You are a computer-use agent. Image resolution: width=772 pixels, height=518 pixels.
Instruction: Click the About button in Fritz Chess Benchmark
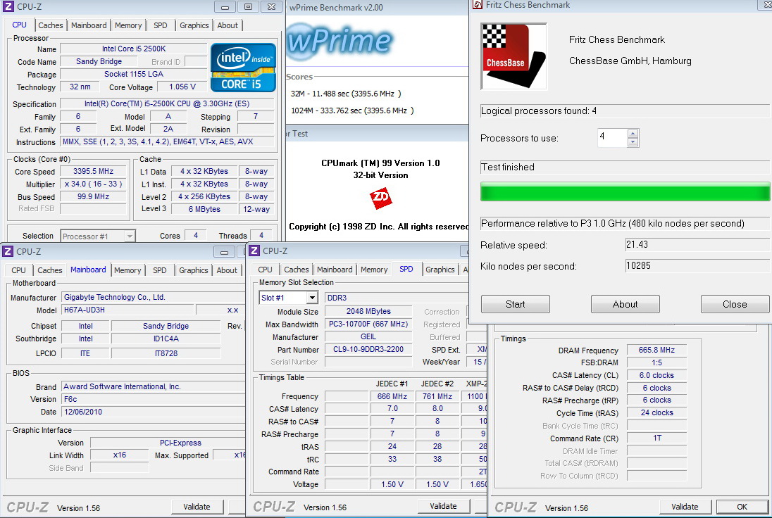tap(625, 304)
